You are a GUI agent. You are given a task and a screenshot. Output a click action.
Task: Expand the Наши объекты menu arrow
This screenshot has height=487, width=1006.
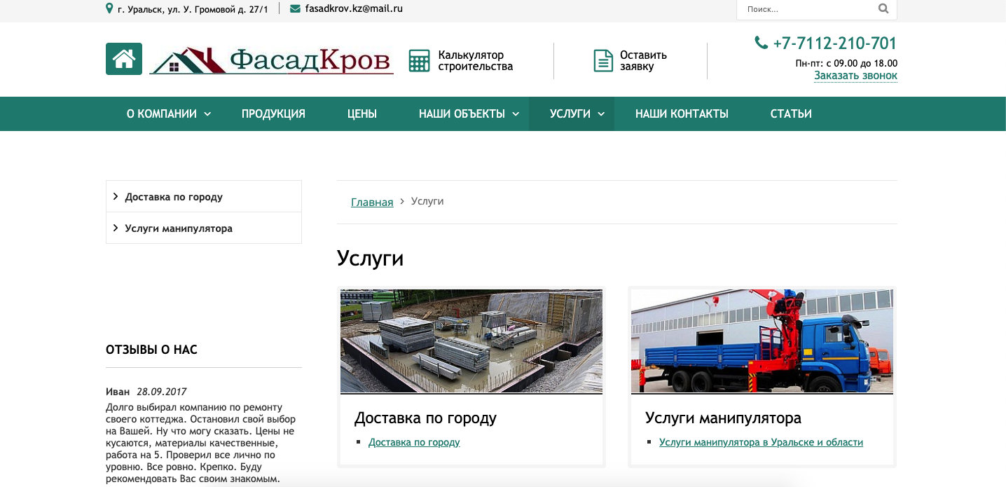point(516,114)
